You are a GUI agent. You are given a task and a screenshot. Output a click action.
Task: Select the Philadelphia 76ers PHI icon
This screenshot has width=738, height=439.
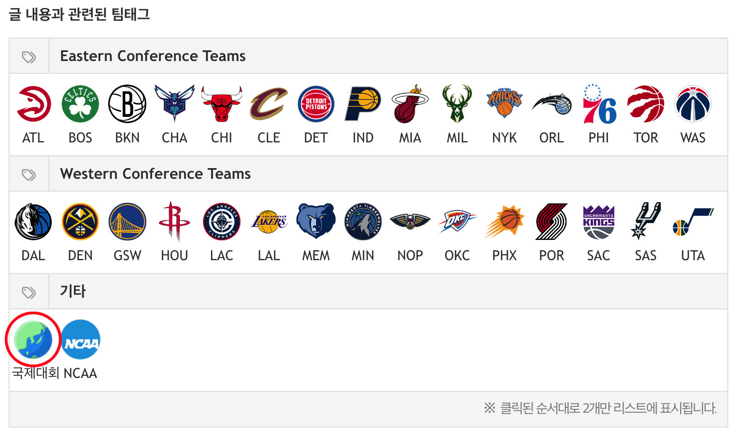point(599,104)
